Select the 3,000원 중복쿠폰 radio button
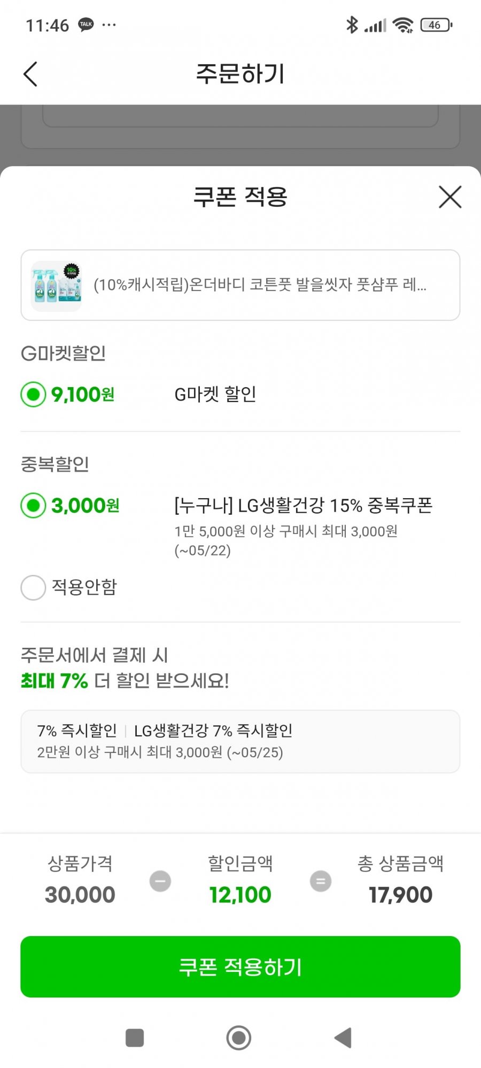 33,505
